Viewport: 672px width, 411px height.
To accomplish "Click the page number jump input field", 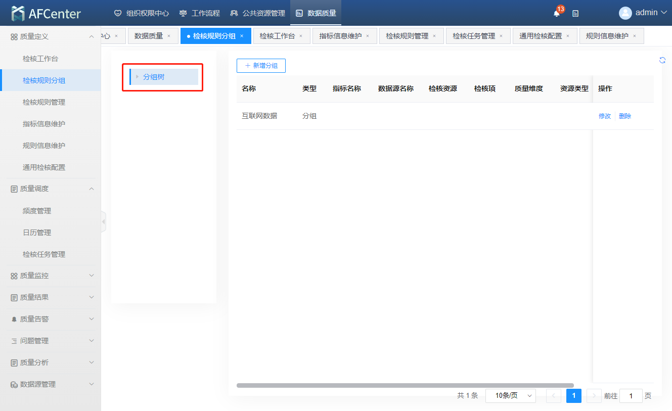I will 631,396.
